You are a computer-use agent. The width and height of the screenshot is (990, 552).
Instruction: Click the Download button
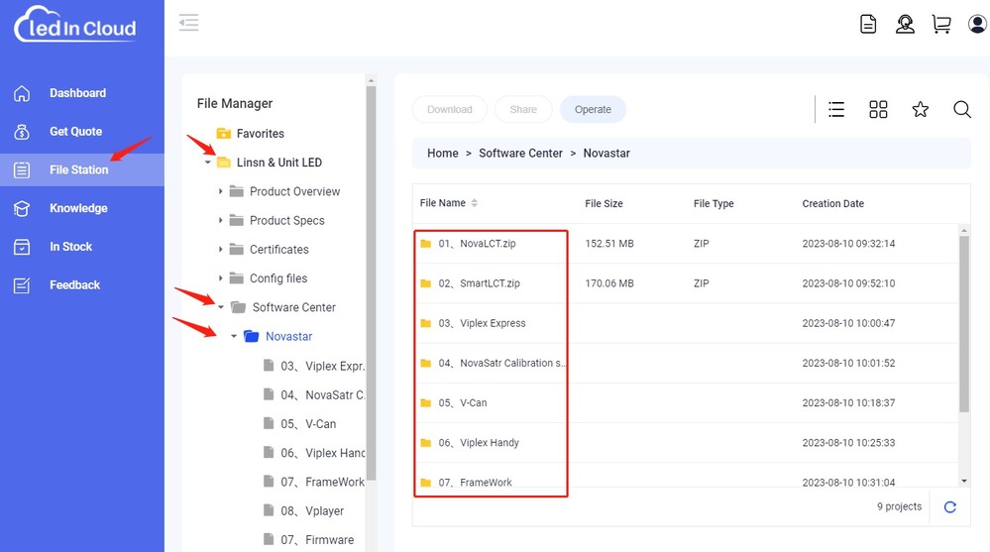coord(450,109)
